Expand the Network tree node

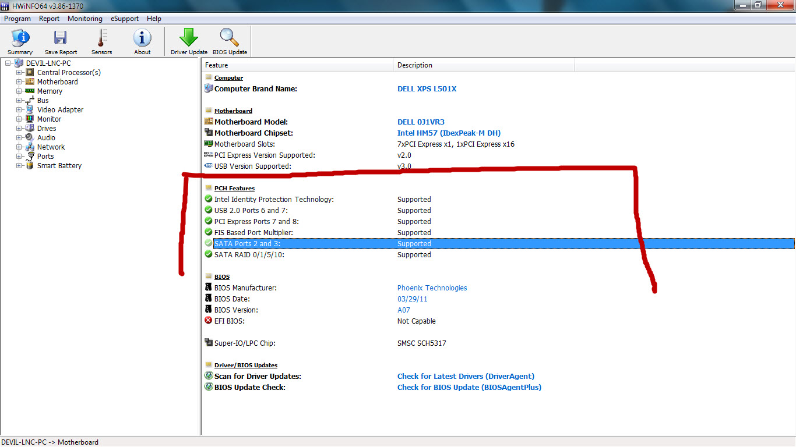coord(19,147)
